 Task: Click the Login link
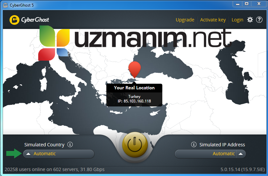coord(237,20)
